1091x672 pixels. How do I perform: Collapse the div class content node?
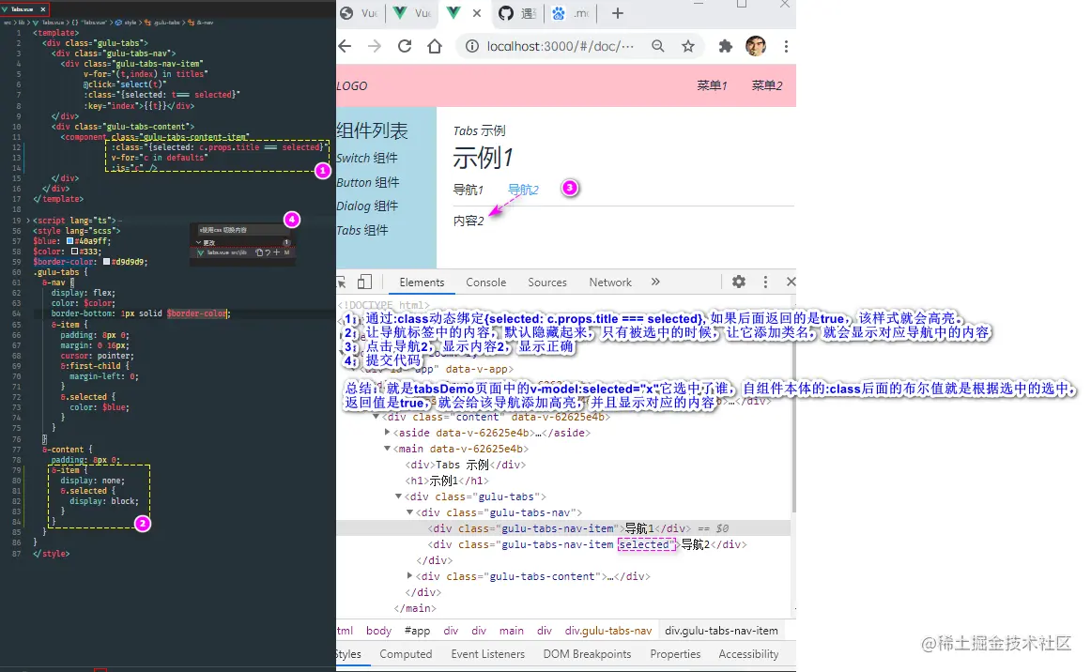376,417
